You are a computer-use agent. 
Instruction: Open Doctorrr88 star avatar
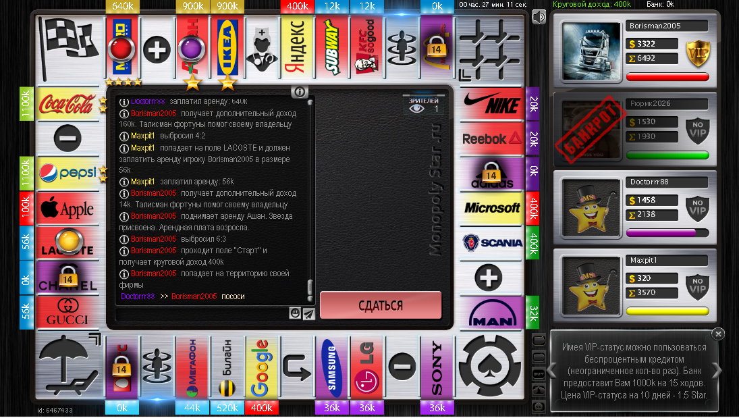tap(591, 207)
